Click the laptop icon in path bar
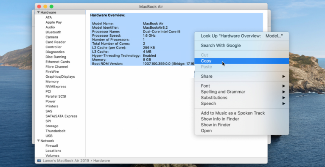The width and height of the screenshot is (325, 167). pos(39,161)
